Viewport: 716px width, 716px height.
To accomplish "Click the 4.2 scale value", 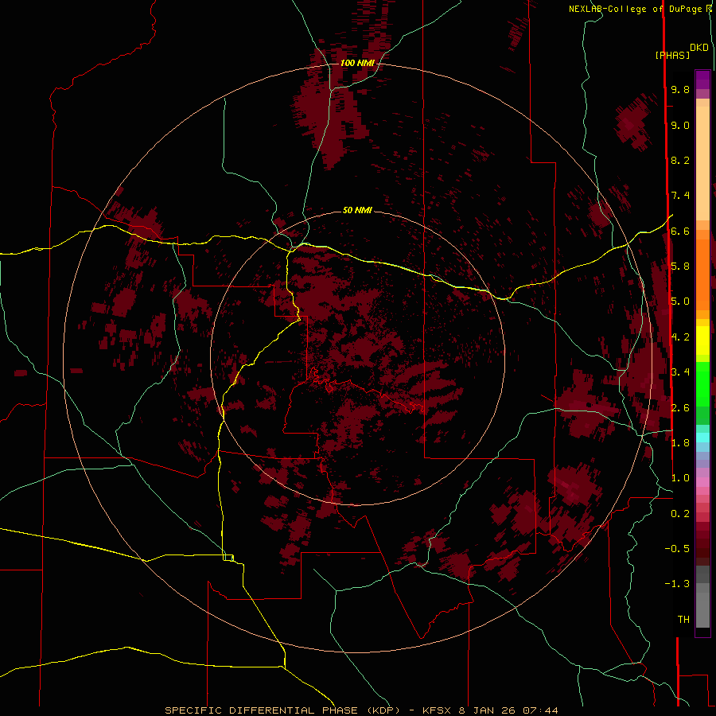I will pyautogui.click(x=680, y=337).
